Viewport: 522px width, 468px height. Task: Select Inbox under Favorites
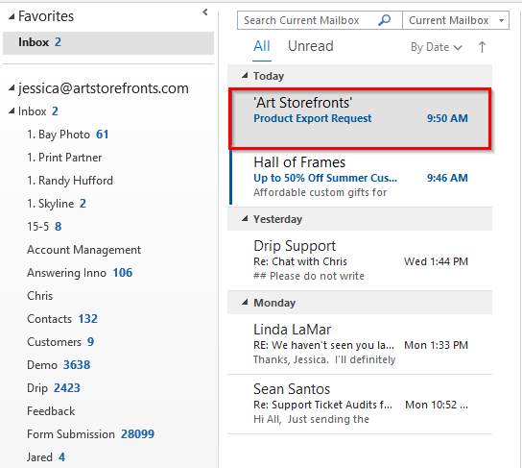[x=108, y=42]
